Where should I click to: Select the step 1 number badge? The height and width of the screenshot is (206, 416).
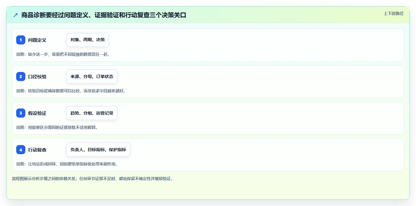click(x=21, y=40)
